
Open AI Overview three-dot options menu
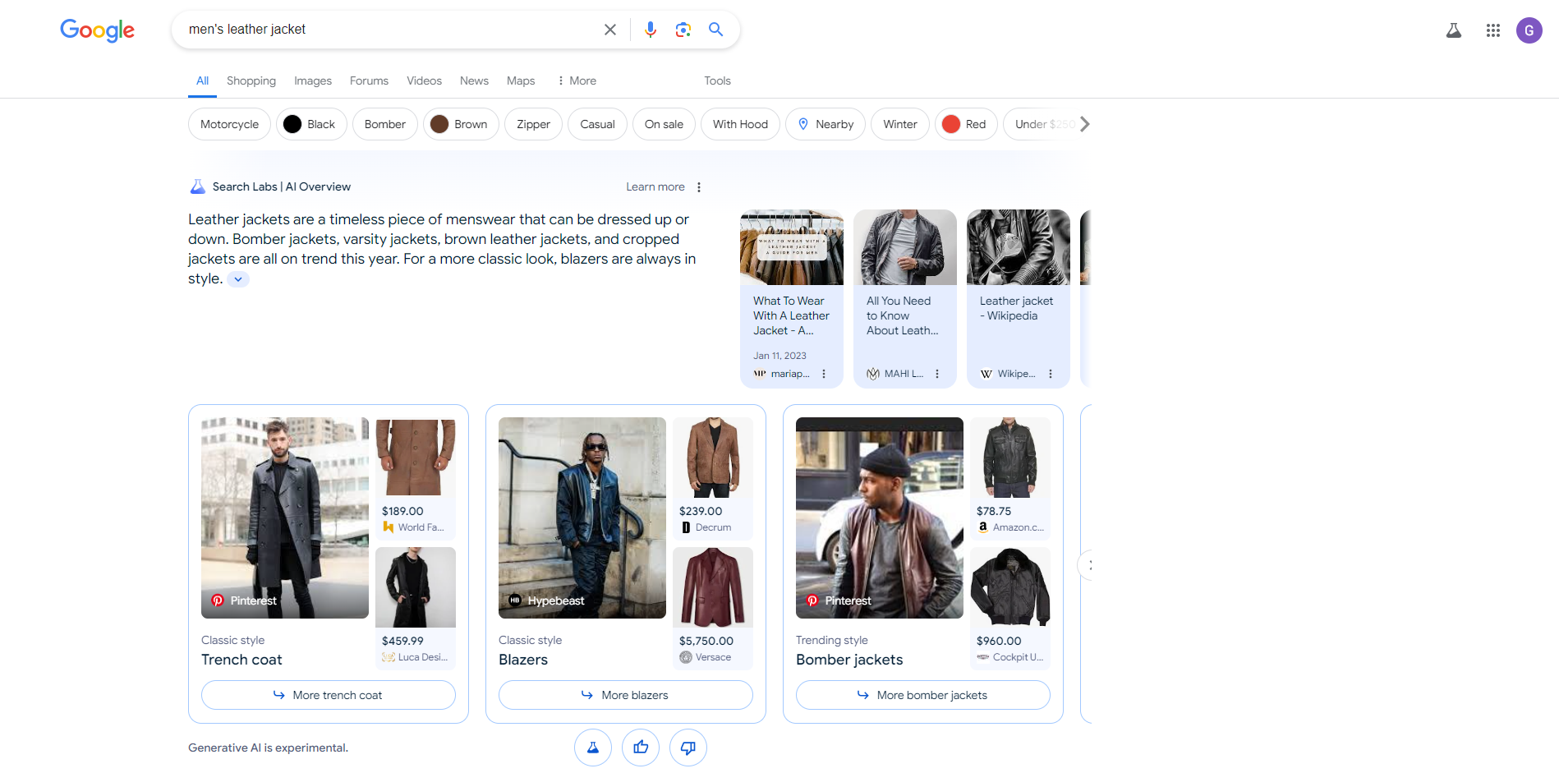[x=699, y=187]
